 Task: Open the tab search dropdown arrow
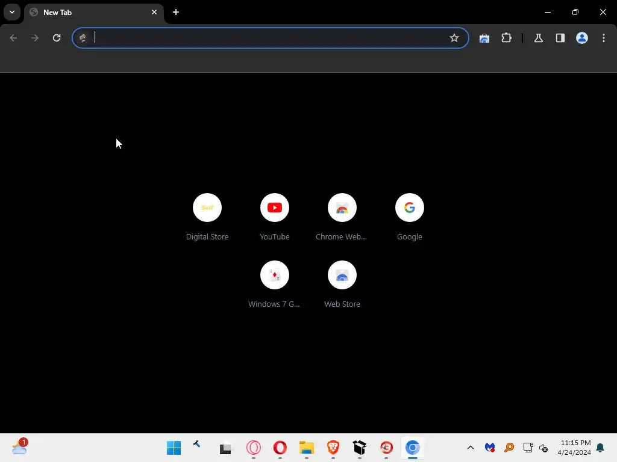coord(12,12)
